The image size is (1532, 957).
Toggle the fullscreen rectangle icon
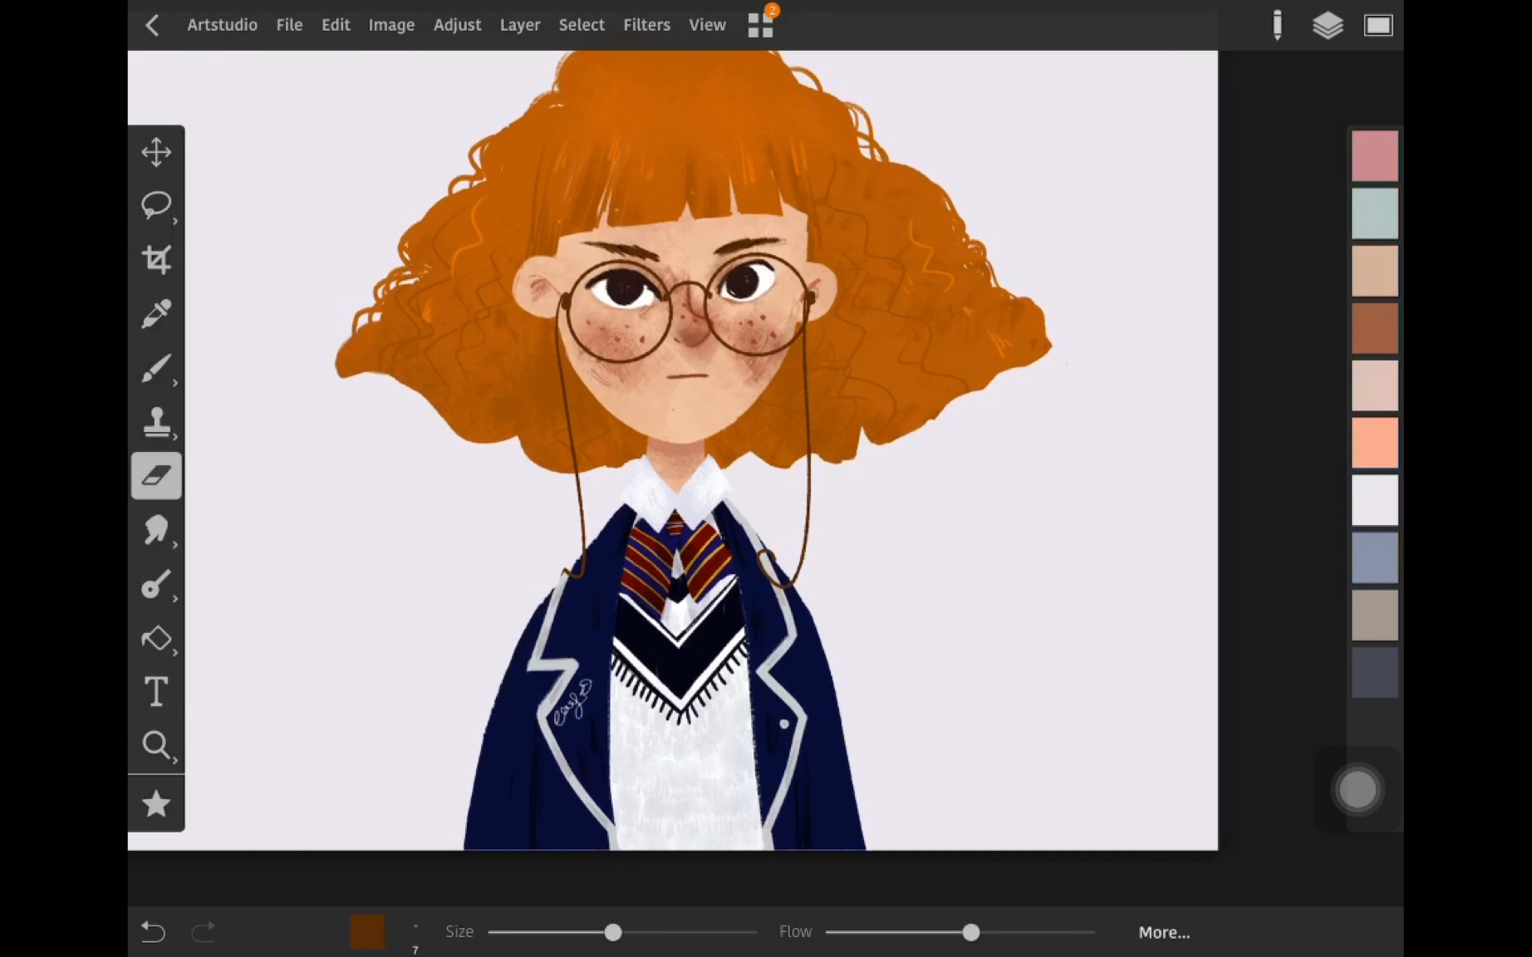[x=1378, y=25]
